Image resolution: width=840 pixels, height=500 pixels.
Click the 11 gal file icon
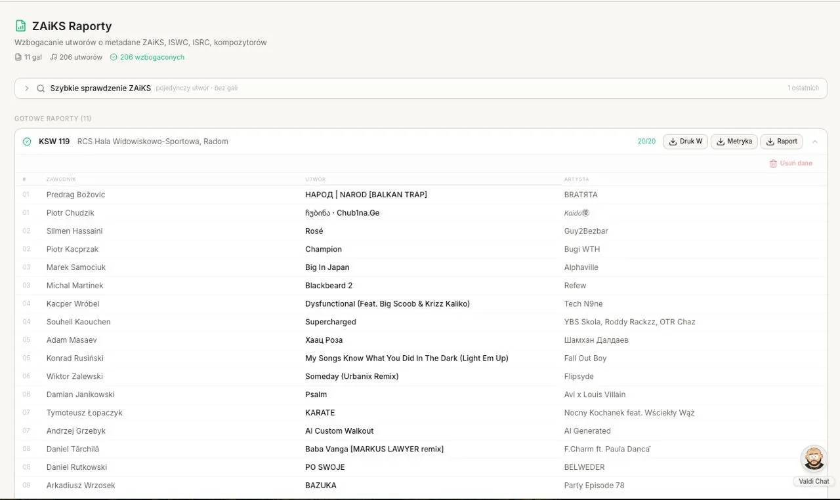pyautogui.click(x=18, y=57)
